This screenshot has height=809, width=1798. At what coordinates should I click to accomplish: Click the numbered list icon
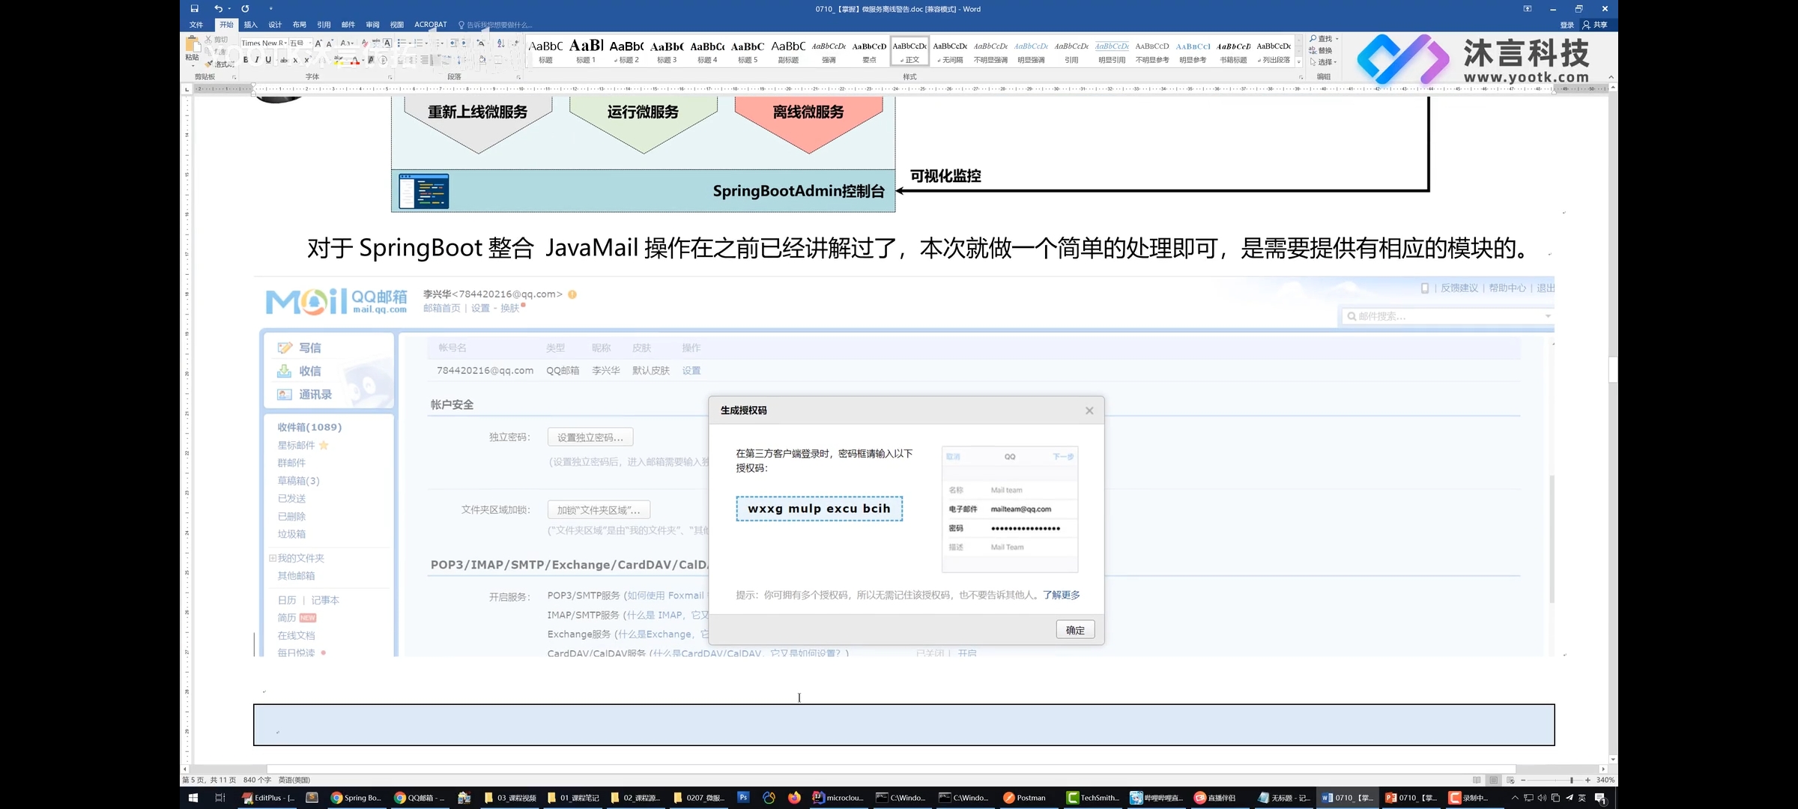tap(420, 43)
